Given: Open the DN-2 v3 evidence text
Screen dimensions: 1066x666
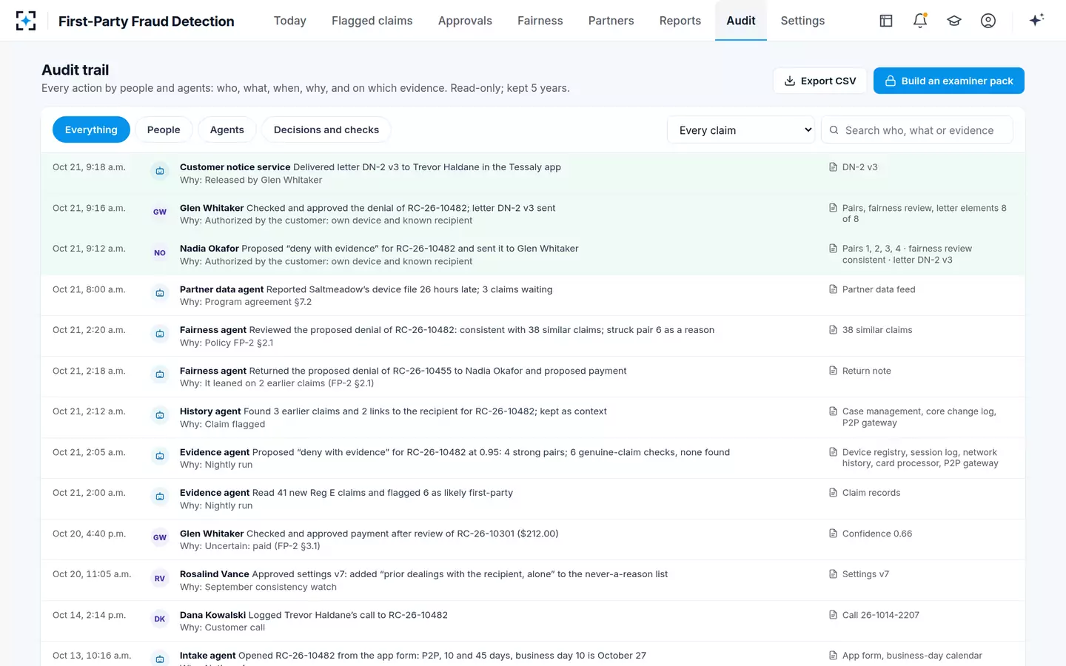Looking at the screenshot, I should click(x=860, y=167).
